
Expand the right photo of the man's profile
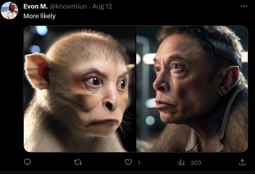tap(192, 89)
